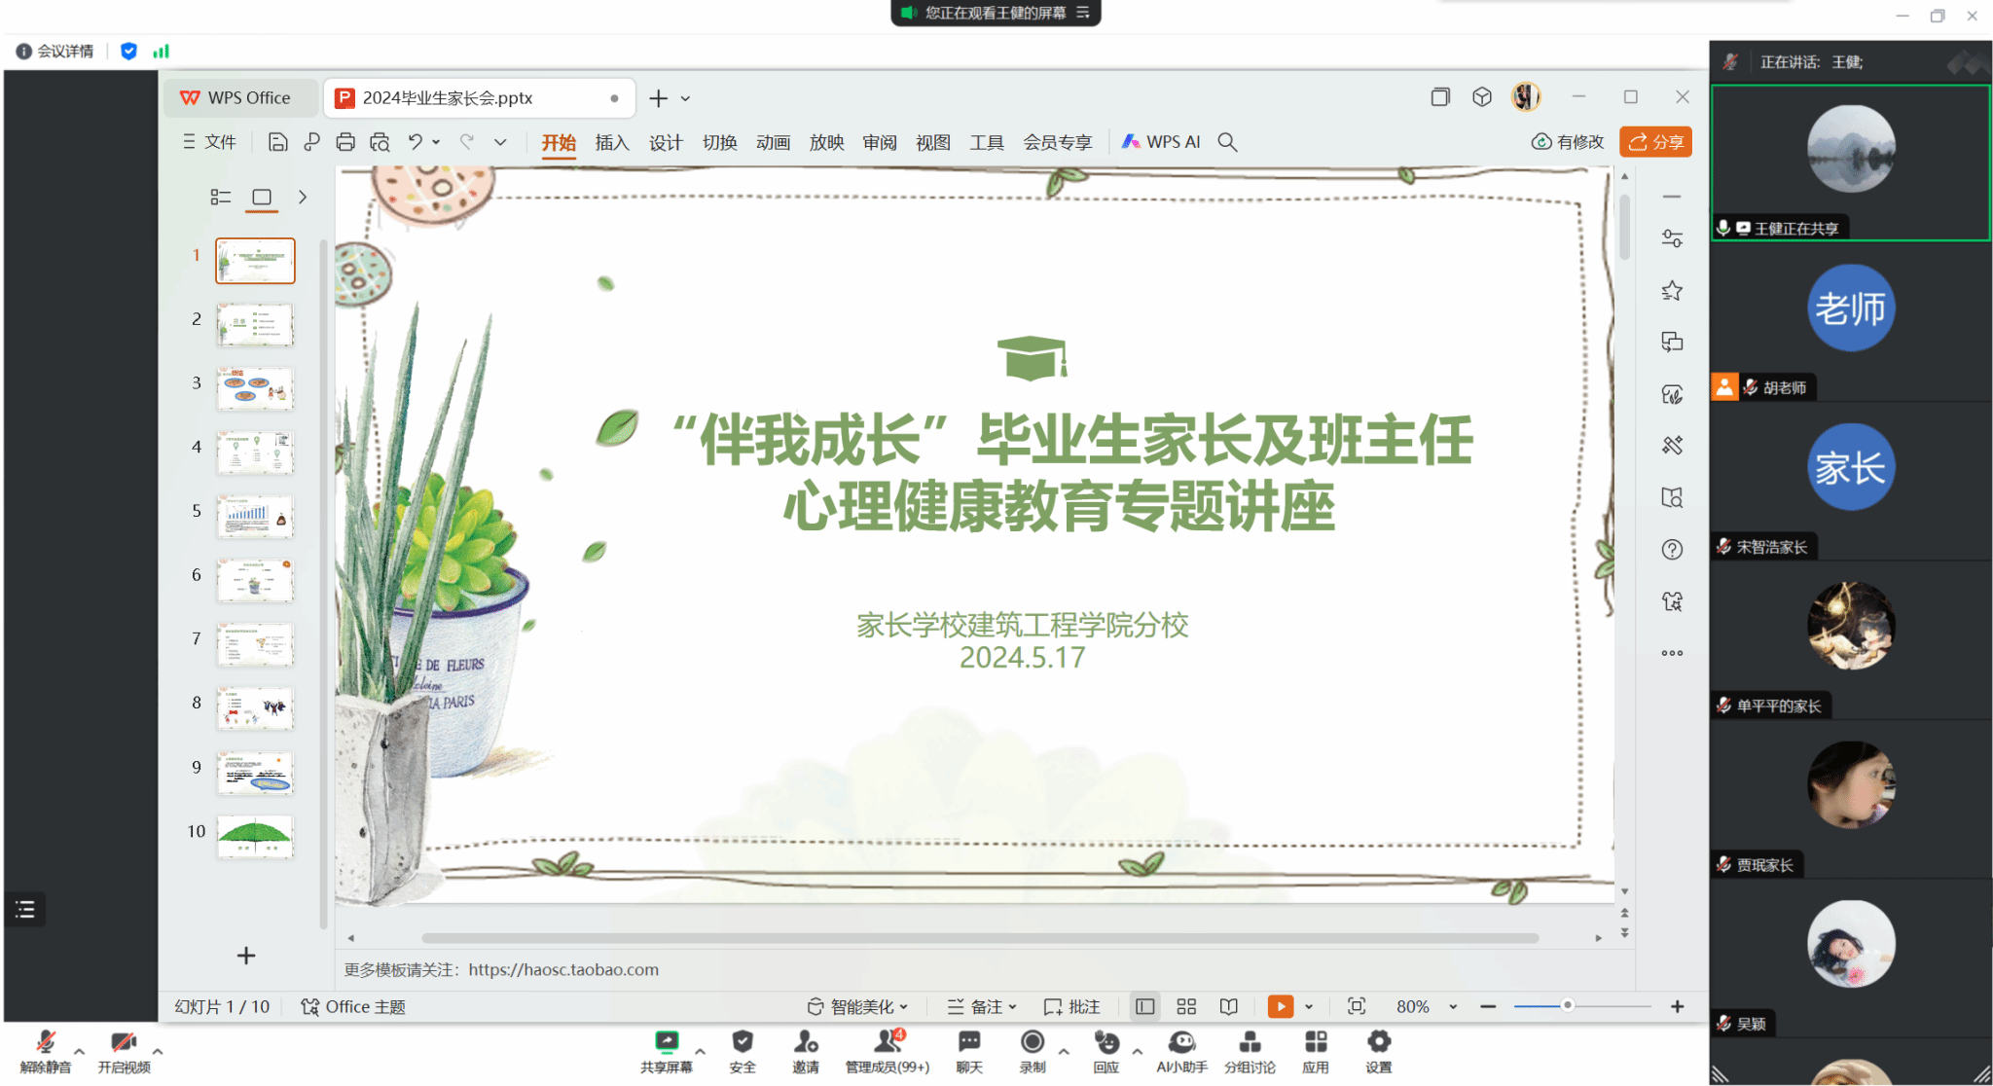
Task: Click the orange Share button
Action: pyautogui.click(x=1655, y=142)
